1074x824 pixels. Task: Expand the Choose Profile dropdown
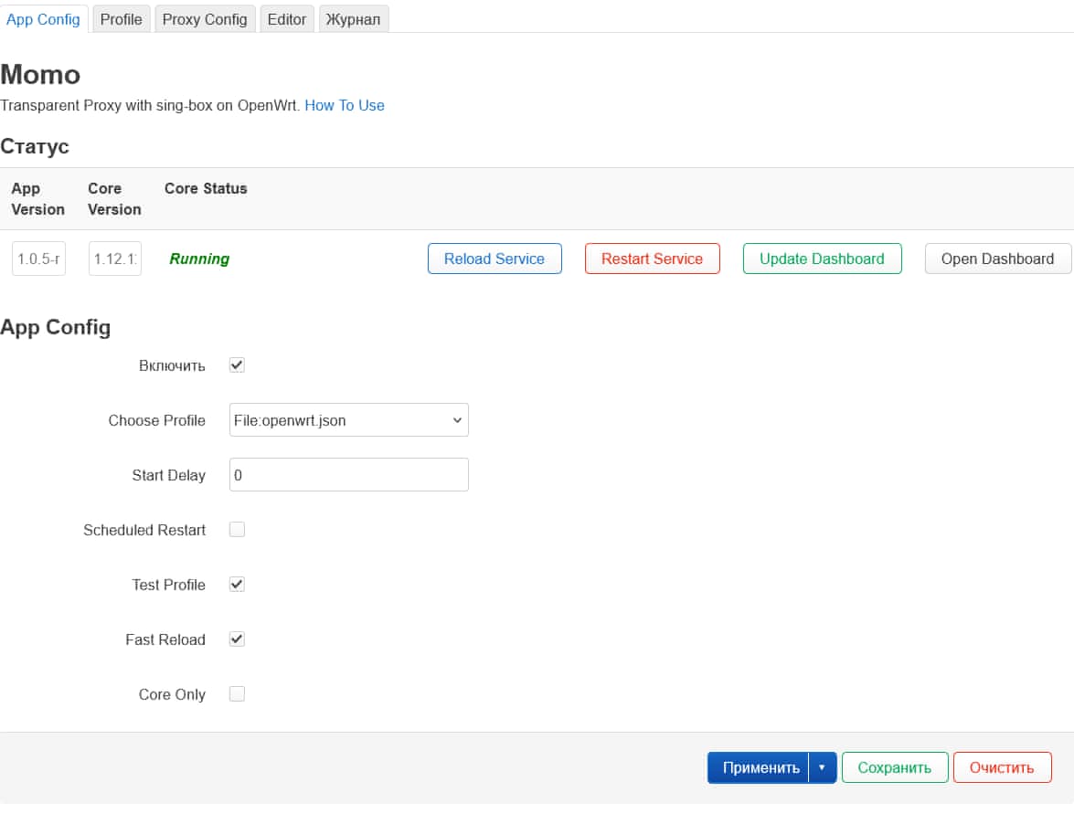coord(348,420)
